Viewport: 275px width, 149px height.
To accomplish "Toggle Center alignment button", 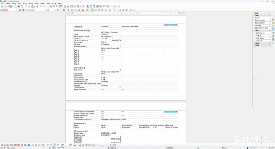I will (95, 10).
